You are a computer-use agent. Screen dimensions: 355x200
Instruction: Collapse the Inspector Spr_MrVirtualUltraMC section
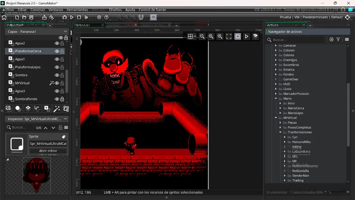point(65,119)
